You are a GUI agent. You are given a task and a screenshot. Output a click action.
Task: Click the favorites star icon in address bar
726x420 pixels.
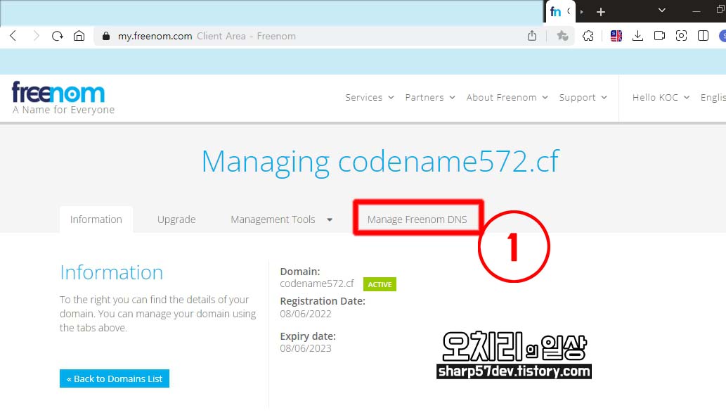point(562,36)
